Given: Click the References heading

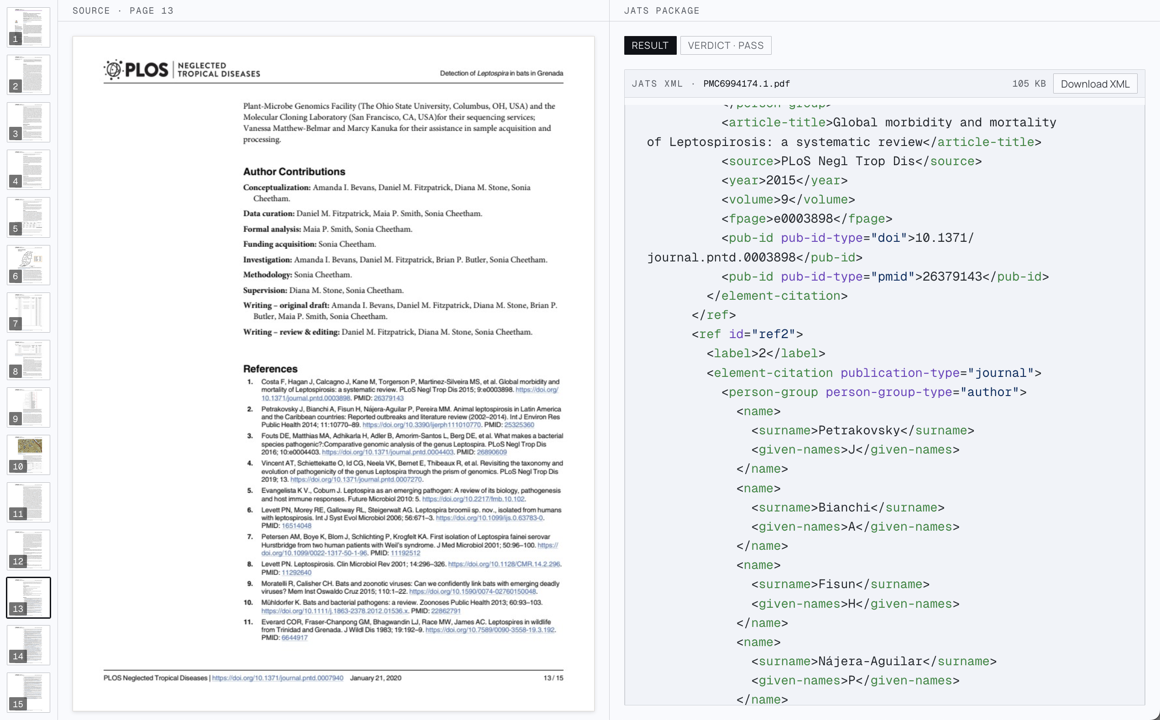Looking at the screenshot, I should [270, 369].
